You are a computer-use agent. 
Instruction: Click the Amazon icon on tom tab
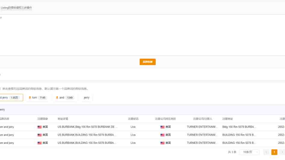point(30,97)
